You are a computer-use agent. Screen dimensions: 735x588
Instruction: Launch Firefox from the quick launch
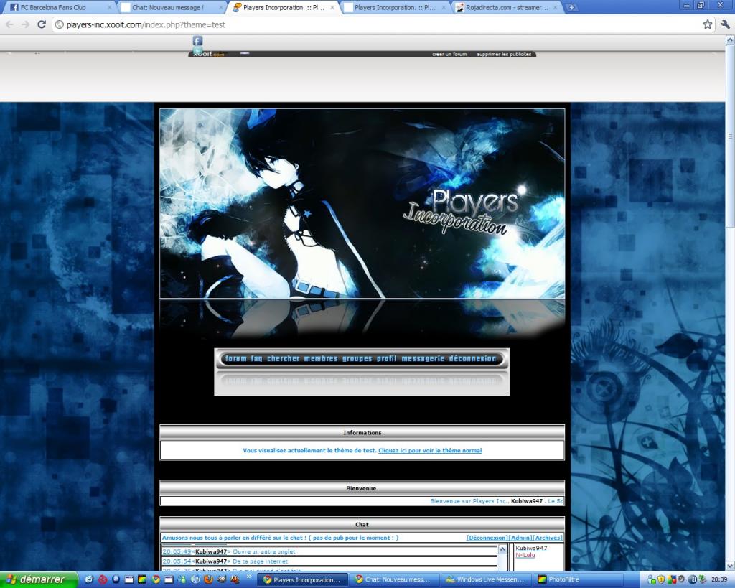pos(208,579)
